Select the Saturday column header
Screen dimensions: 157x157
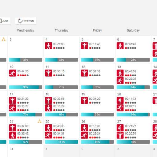pos(133,30)
